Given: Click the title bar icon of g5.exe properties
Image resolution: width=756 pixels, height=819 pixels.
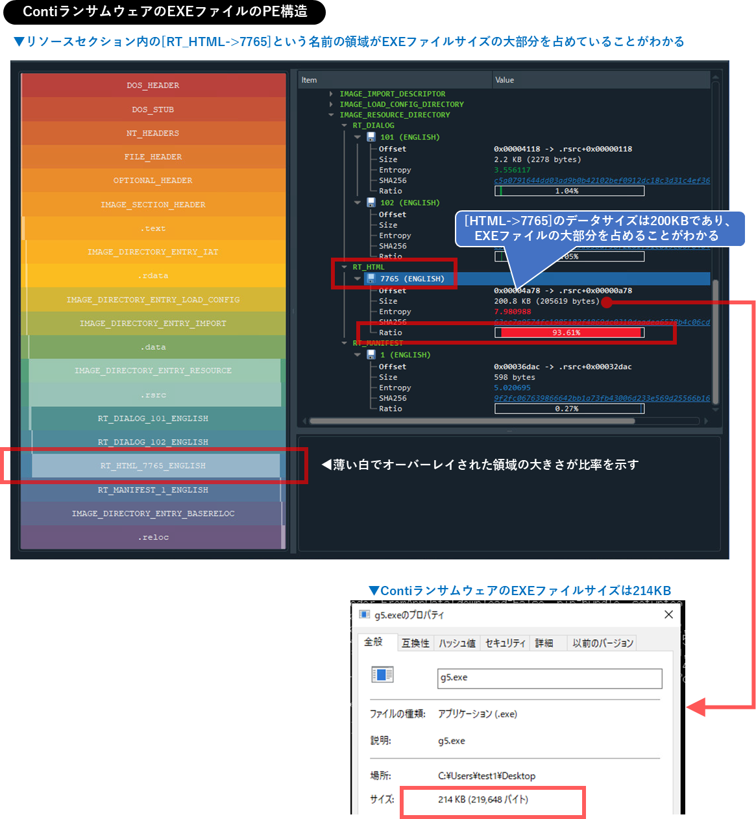Looking at the screenshot, I should click(x=365, y=614).
